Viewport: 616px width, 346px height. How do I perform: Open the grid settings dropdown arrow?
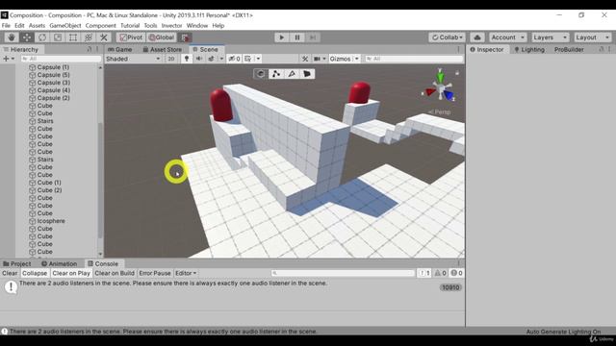click(258, 59)
